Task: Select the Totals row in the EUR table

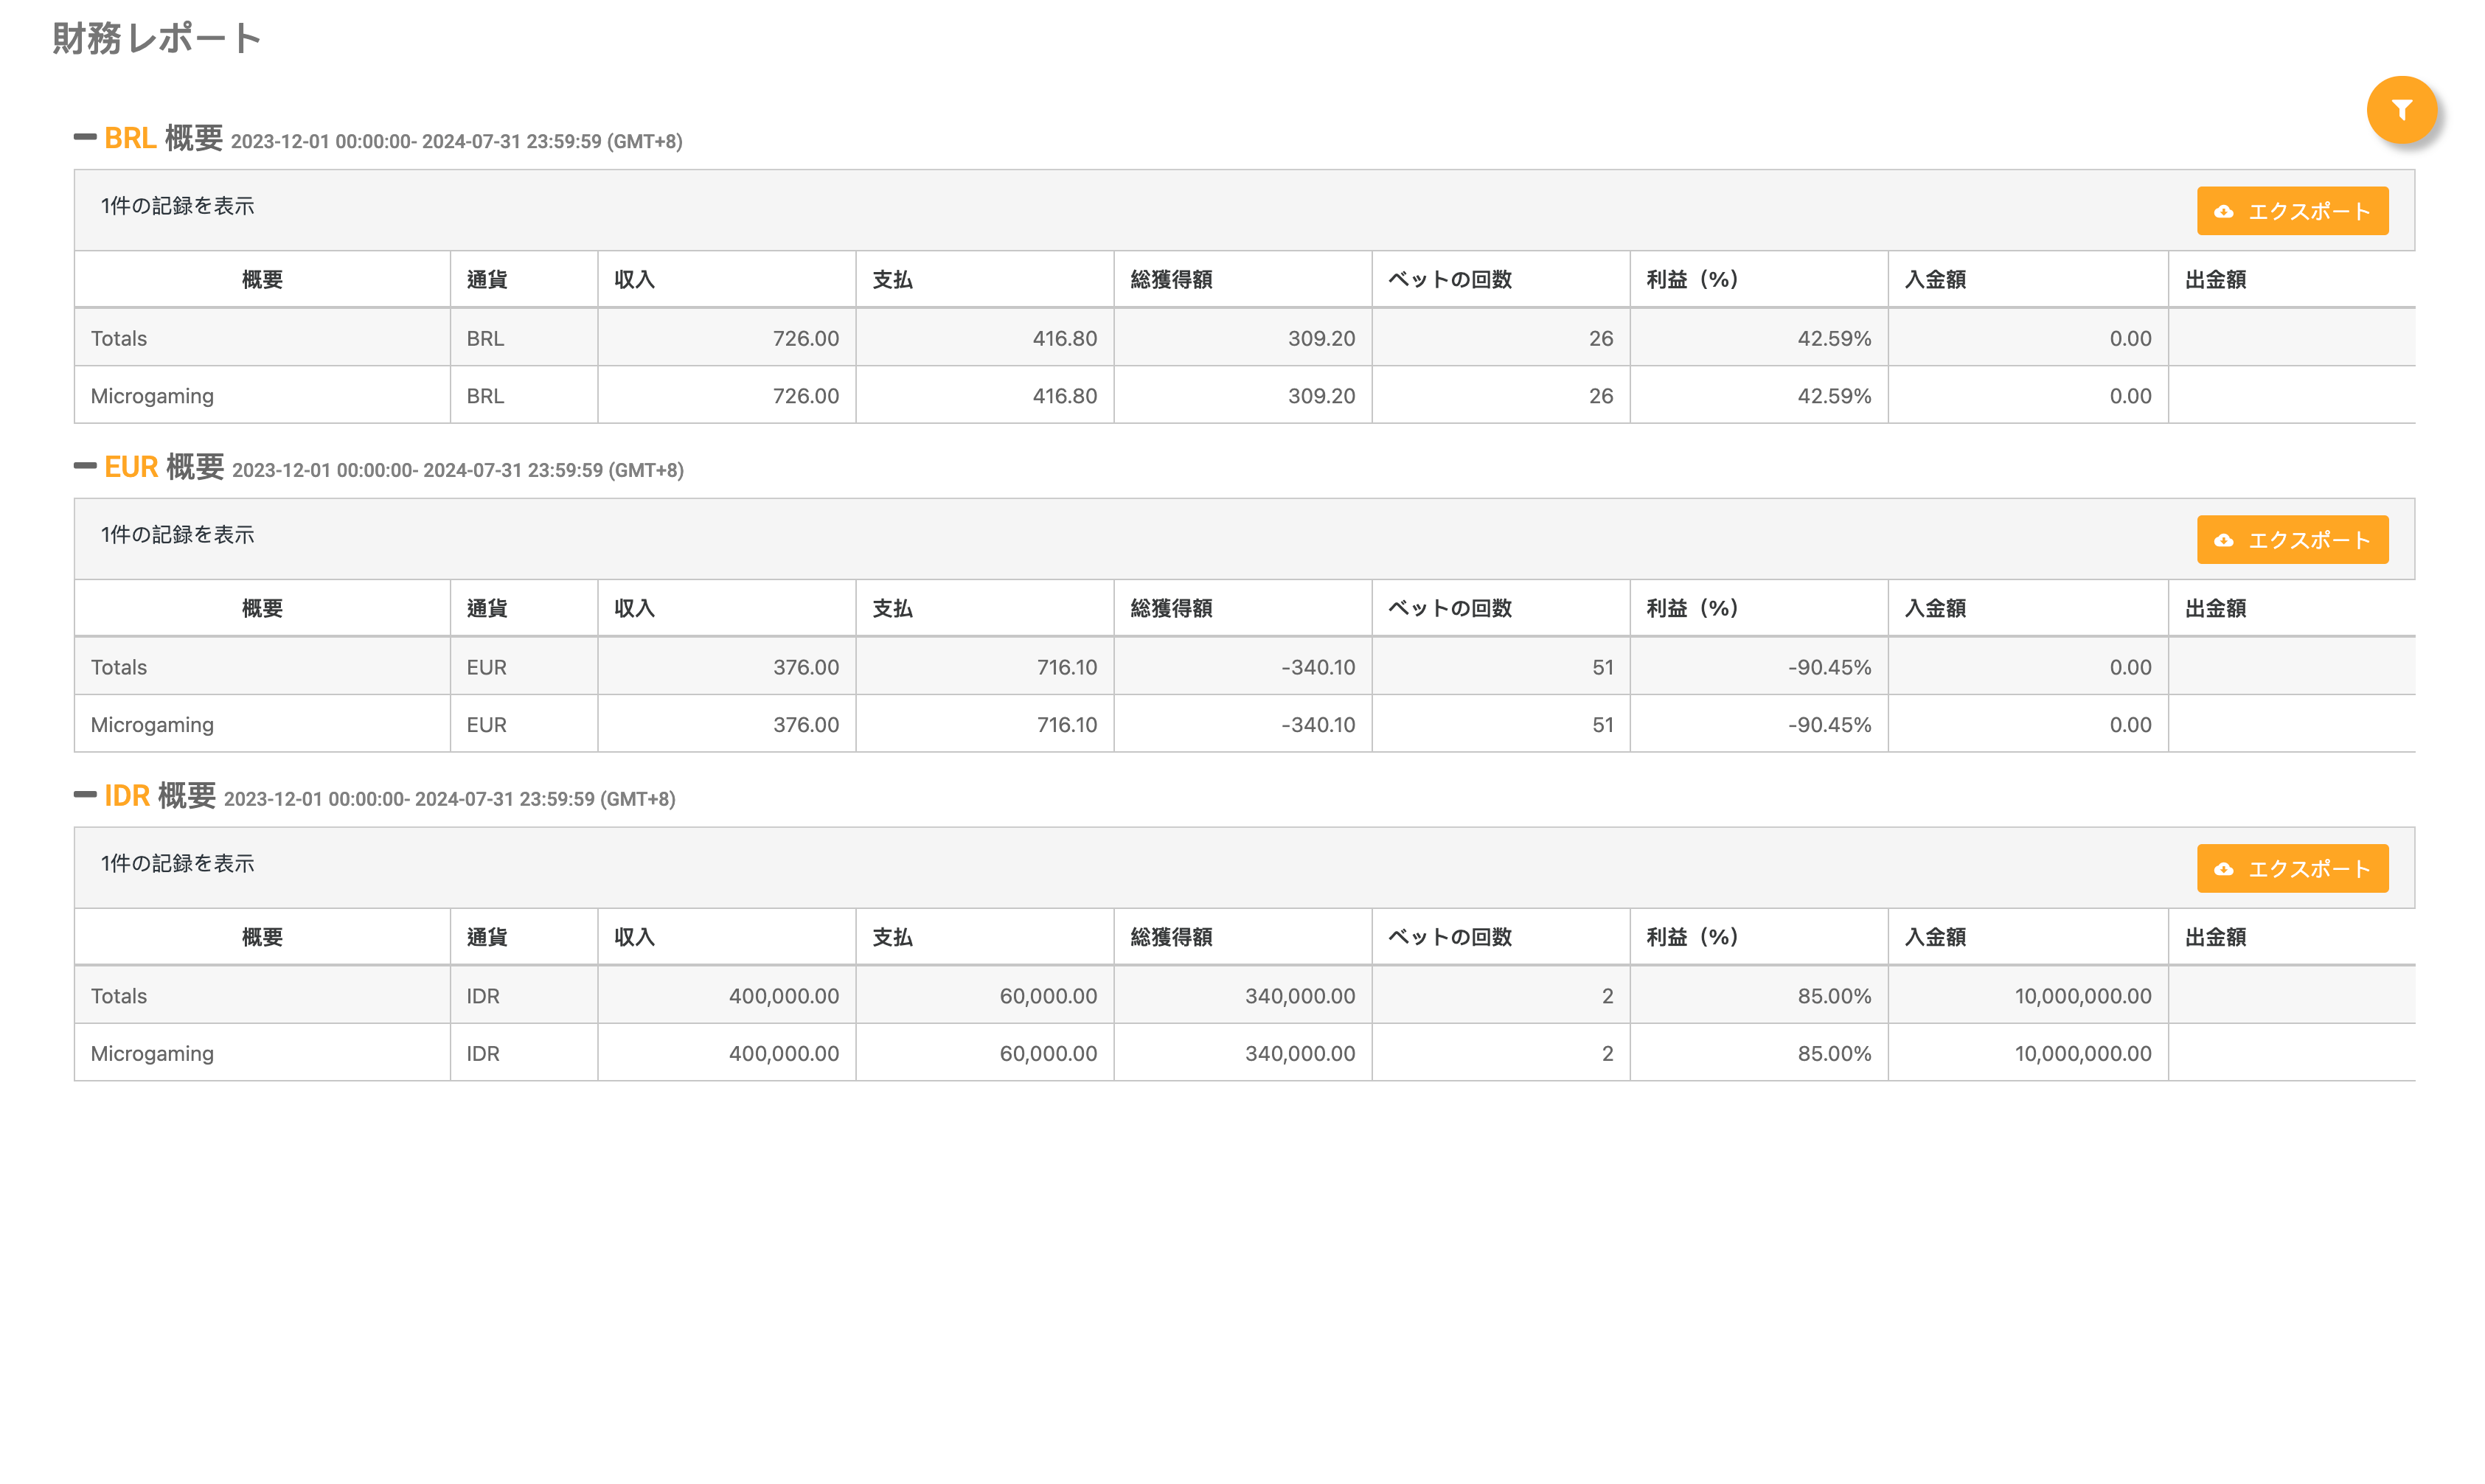Action: pos(119,667)
